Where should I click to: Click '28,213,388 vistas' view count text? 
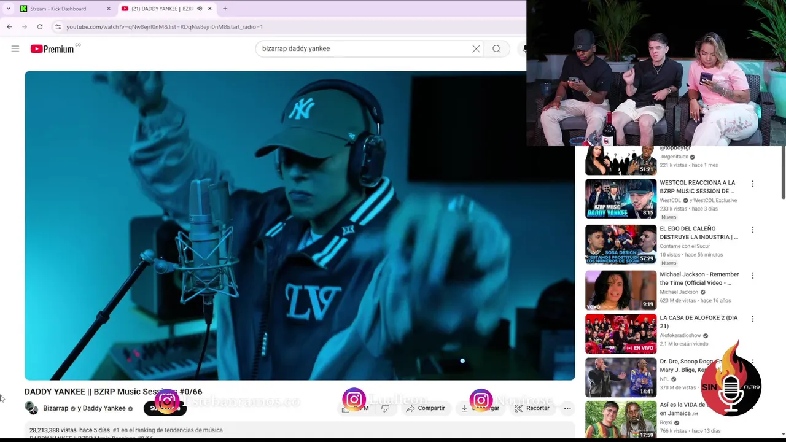coord(53,430)
